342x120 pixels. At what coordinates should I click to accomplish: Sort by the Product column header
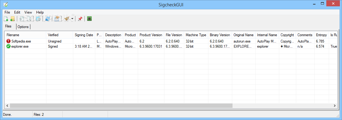130,35
